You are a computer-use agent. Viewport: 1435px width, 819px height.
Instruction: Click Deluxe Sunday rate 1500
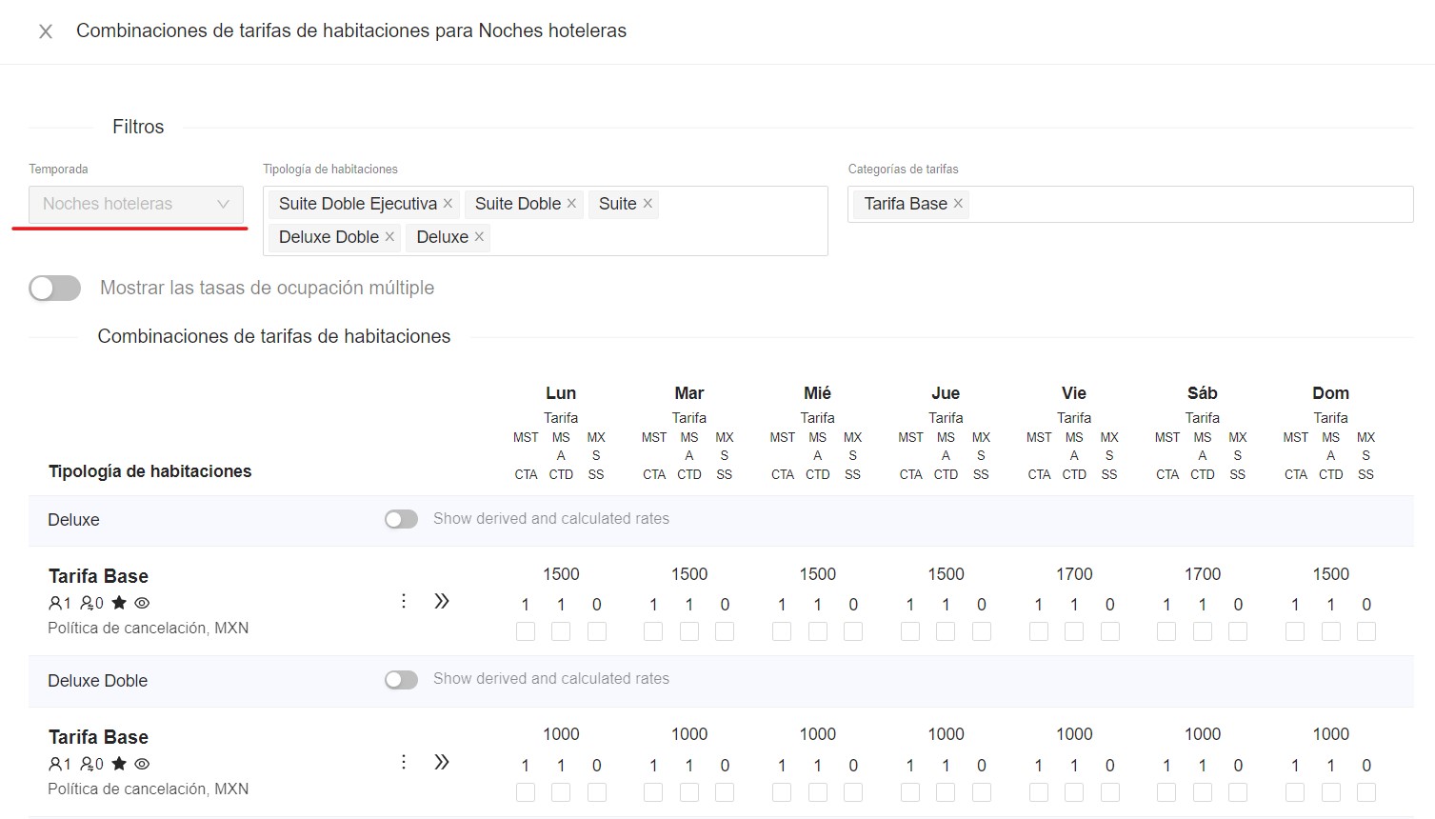(1331, 574)
